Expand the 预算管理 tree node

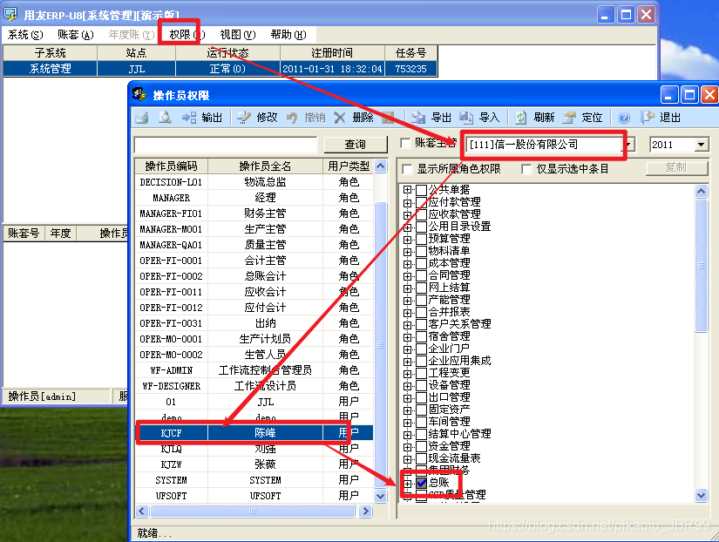(x=407, y=240)
